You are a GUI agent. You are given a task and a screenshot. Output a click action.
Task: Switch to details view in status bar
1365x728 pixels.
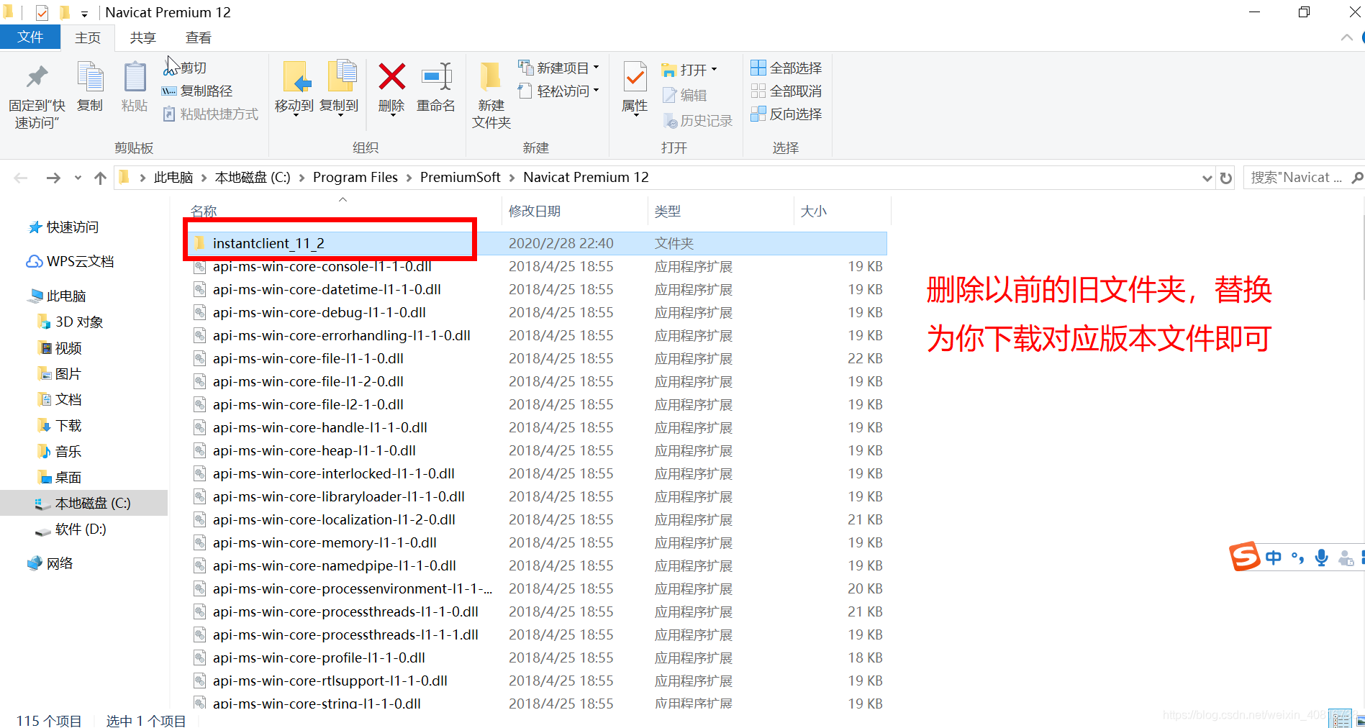tap(1341, 719)
